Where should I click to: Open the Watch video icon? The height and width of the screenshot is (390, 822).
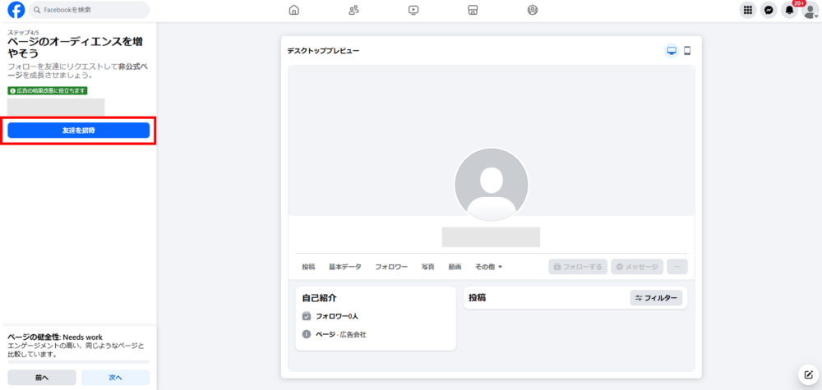(x=413, y=10)
